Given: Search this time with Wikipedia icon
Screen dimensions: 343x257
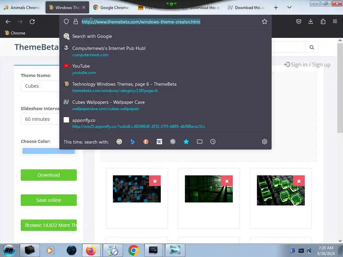Looking at the screenshot, I should 159,142.
